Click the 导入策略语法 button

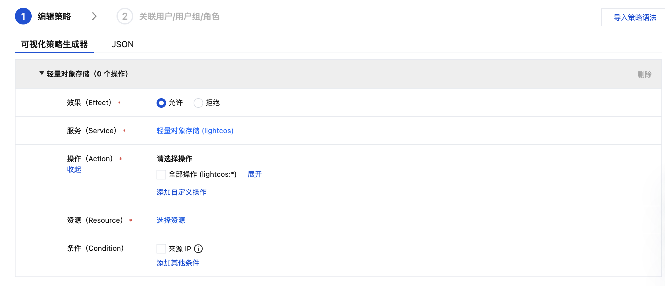pyautogui.click(x=635, y=18)
